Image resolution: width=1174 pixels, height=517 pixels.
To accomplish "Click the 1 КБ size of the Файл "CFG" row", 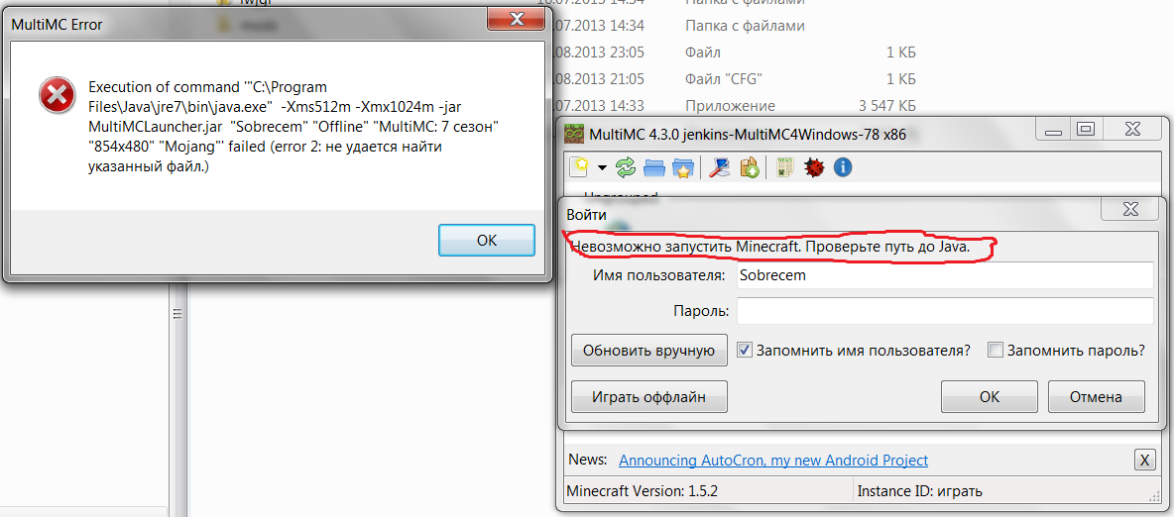I will [901, 79].
